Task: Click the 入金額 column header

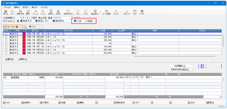Action: pyautogui.click(x=102, y=30)
